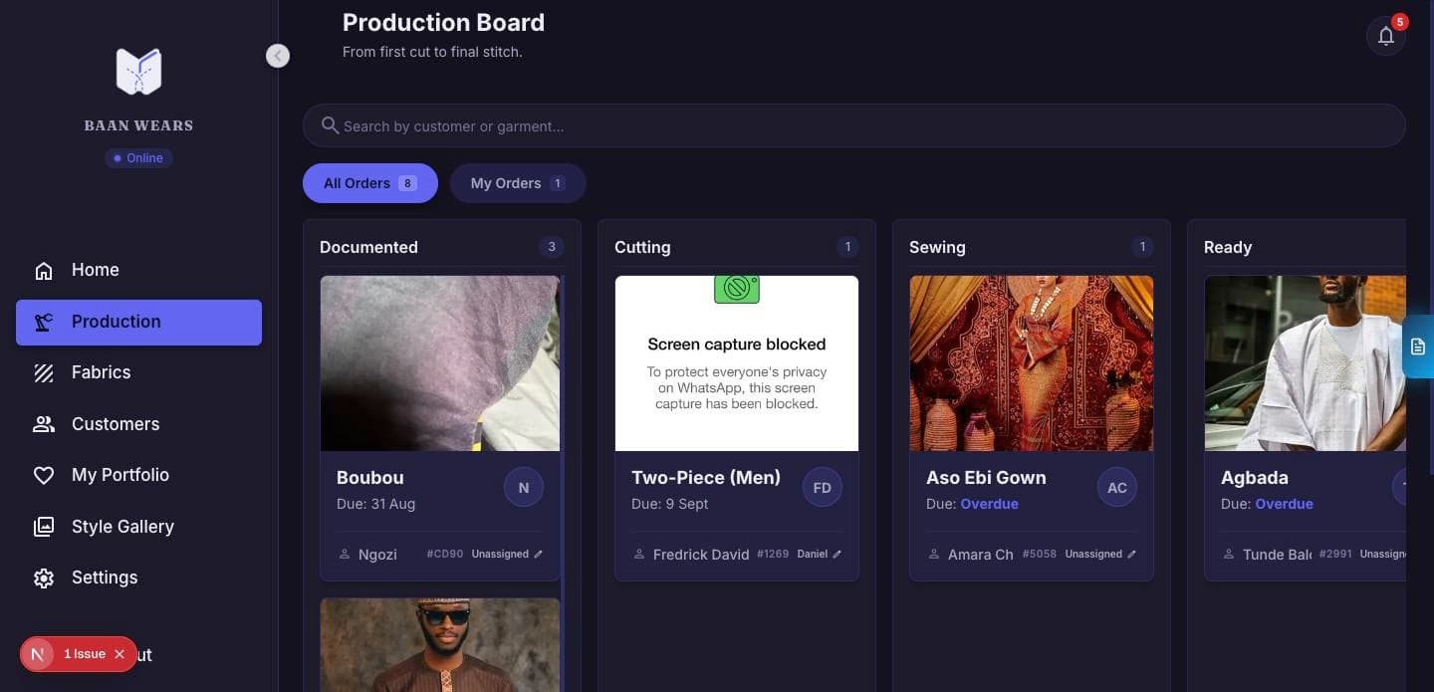Open the My Portfolio menu label

point(120,475)
